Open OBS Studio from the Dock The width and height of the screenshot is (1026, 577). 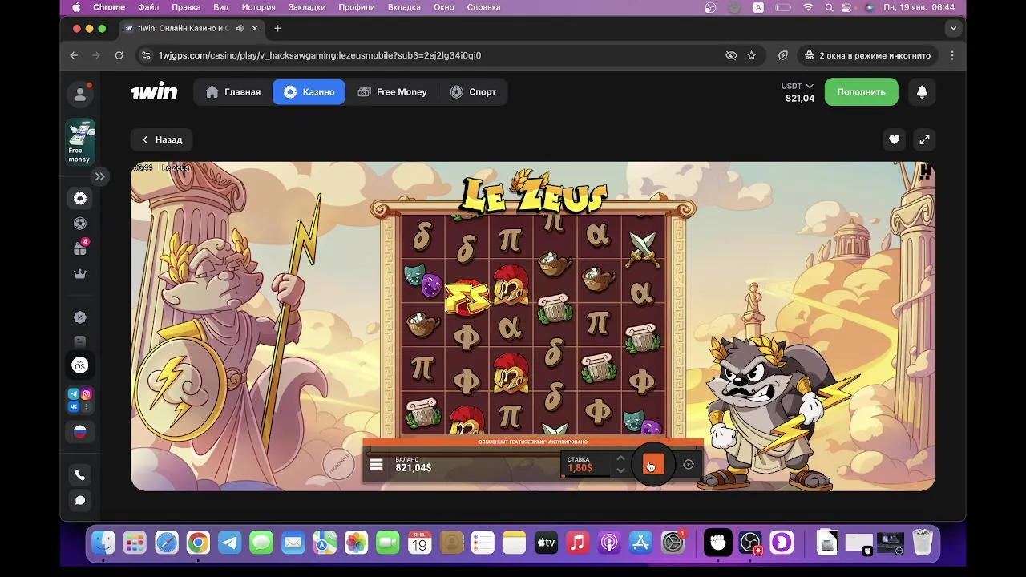751,543
